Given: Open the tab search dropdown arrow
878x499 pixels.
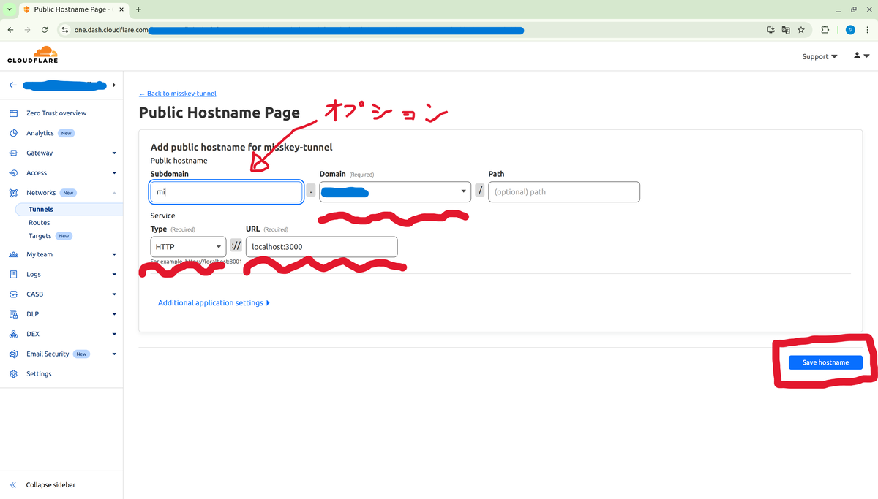Looking at the screenshot, I should pyautogui.click(x=10, y=9).
